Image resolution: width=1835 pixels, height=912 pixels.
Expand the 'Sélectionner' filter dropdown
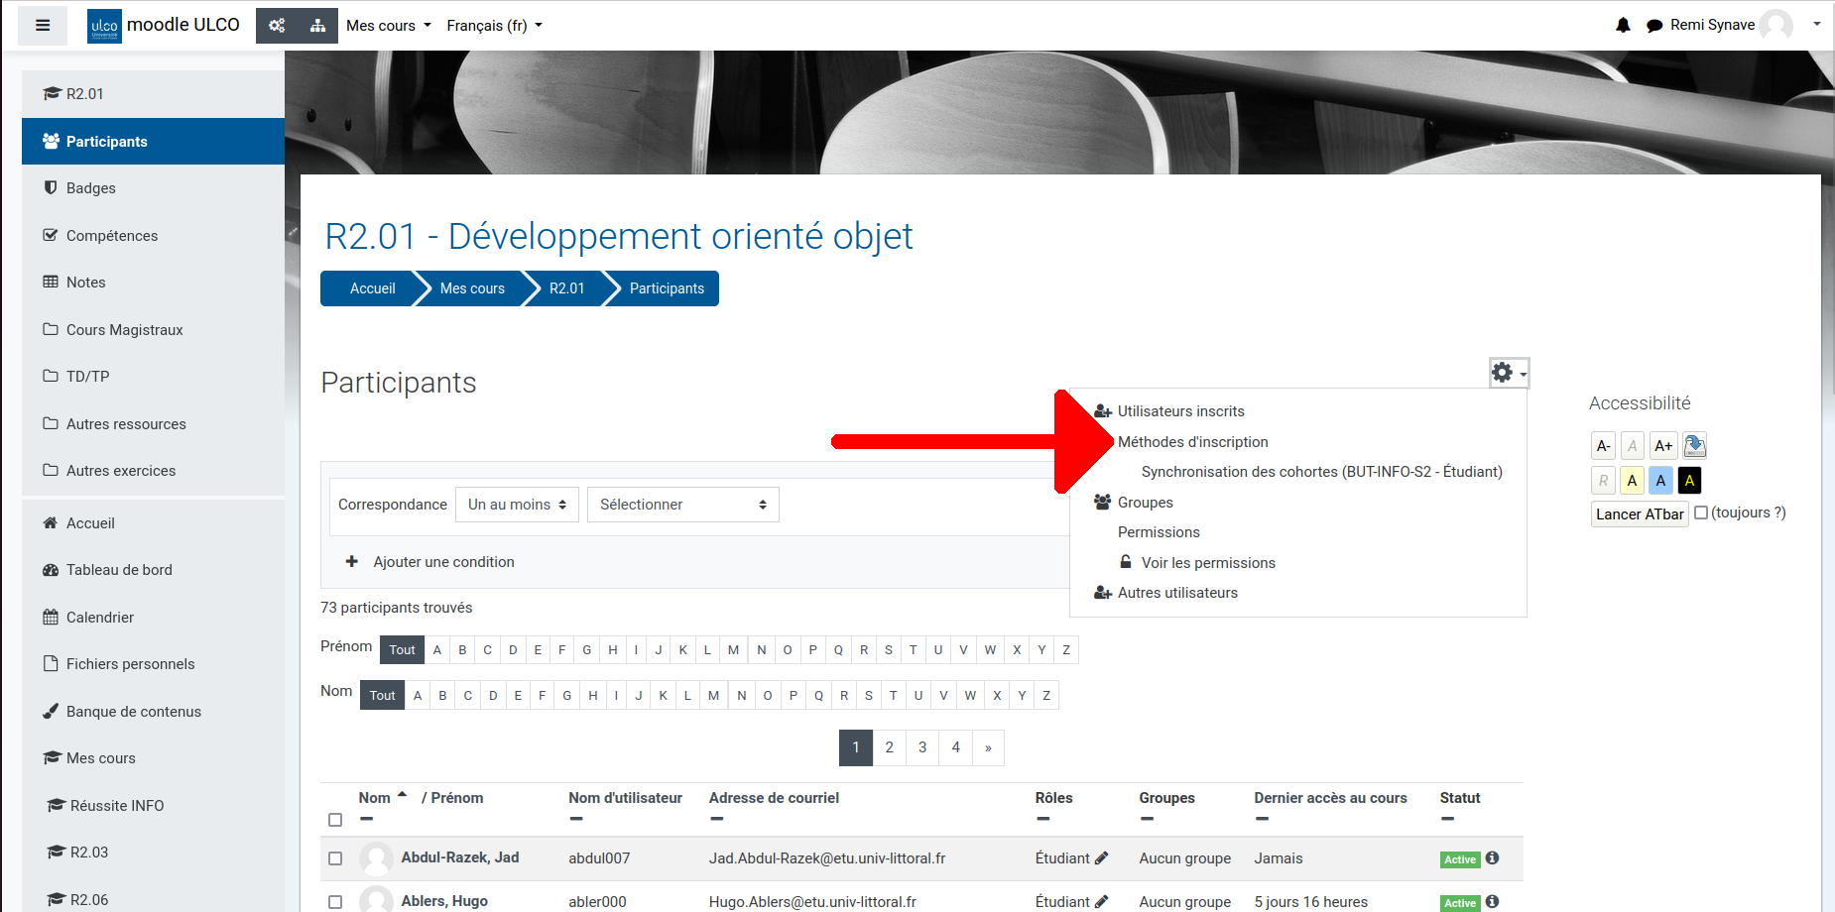tap(682, 505)
